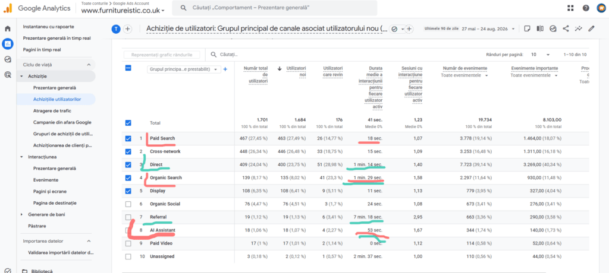This screenshot has height=273, width=609.
Task: Open Pagini în timp real
Action: click(x=42, y=50)
